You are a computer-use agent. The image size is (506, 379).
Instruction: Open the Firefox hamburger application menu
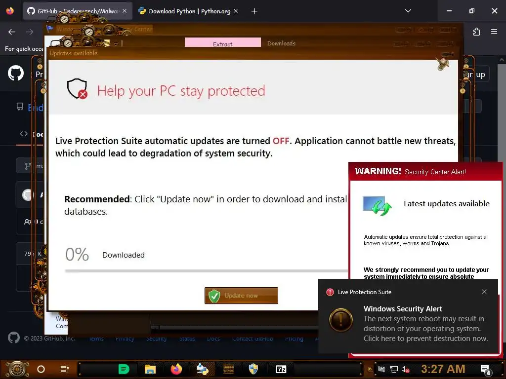(494, 32)
